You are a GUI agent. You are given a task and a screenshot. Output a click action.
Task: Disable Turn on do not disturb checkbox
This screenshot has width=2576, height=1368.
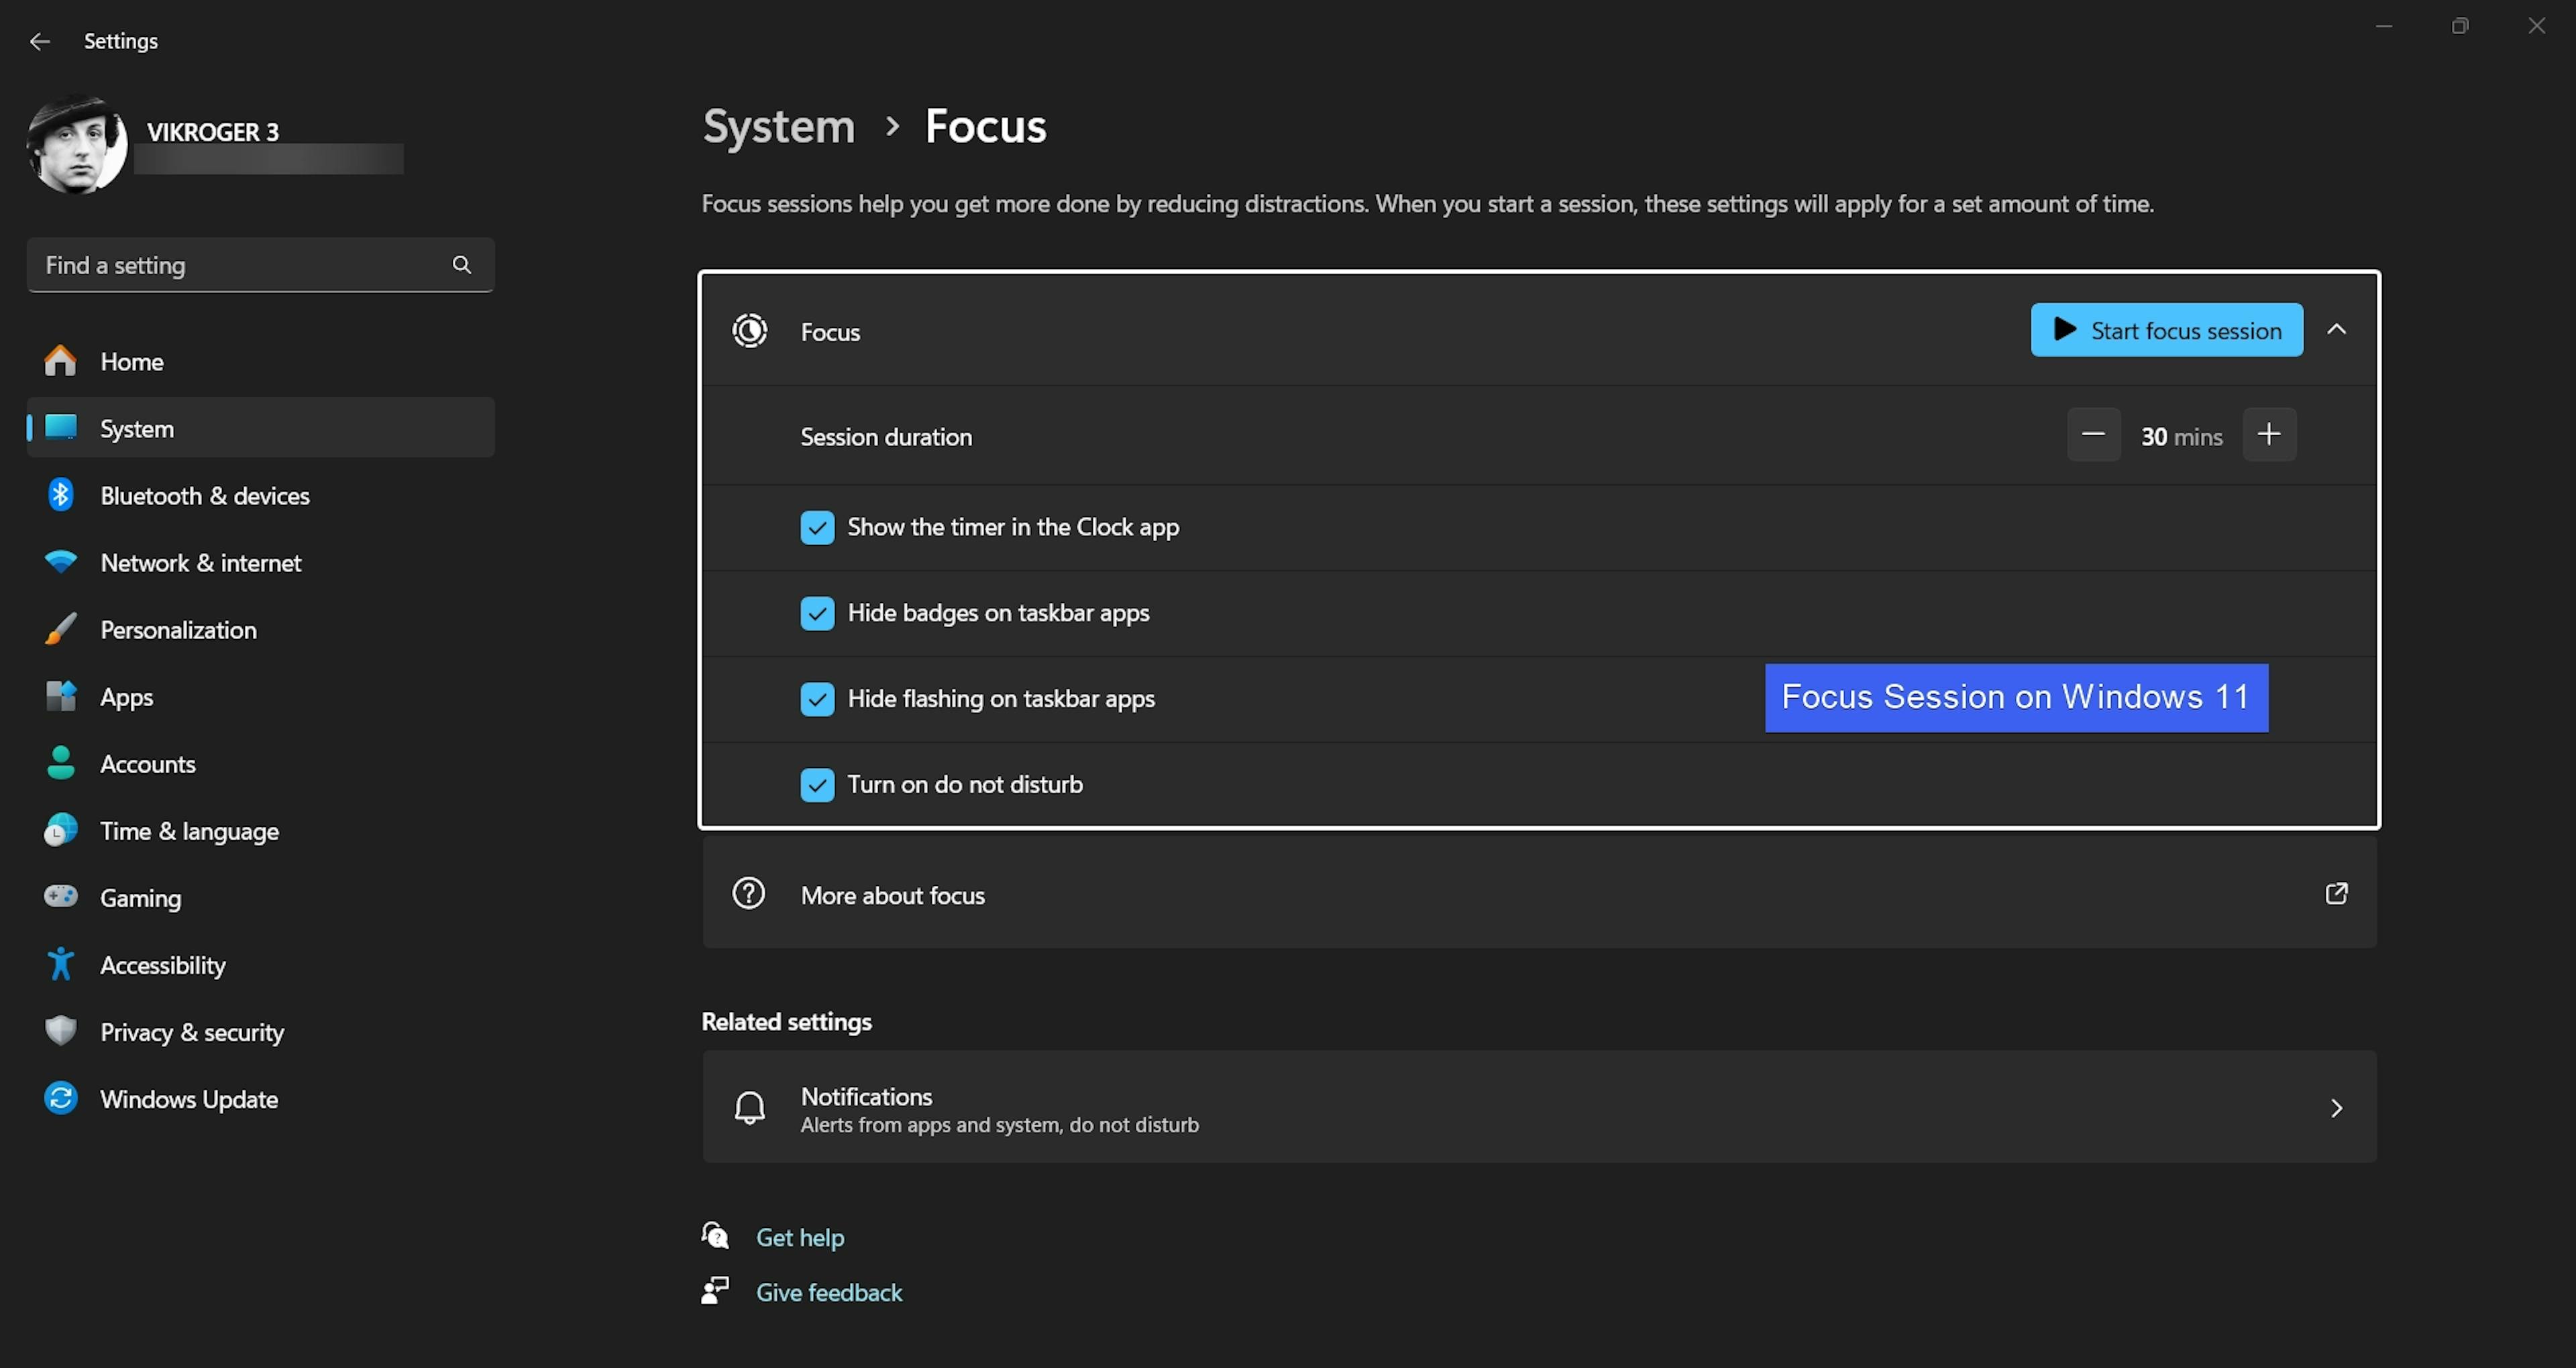[x=817, y=785]
